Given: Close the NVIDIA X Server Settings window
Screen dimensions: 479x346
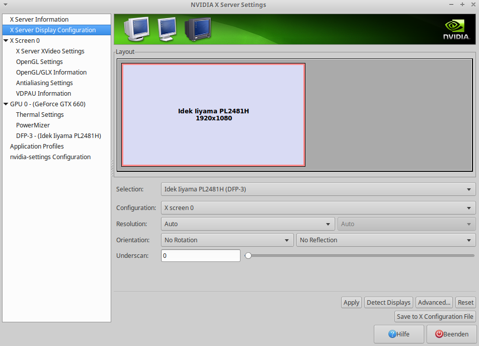Looking at the screenshot, I should click(x=473, y=5).
